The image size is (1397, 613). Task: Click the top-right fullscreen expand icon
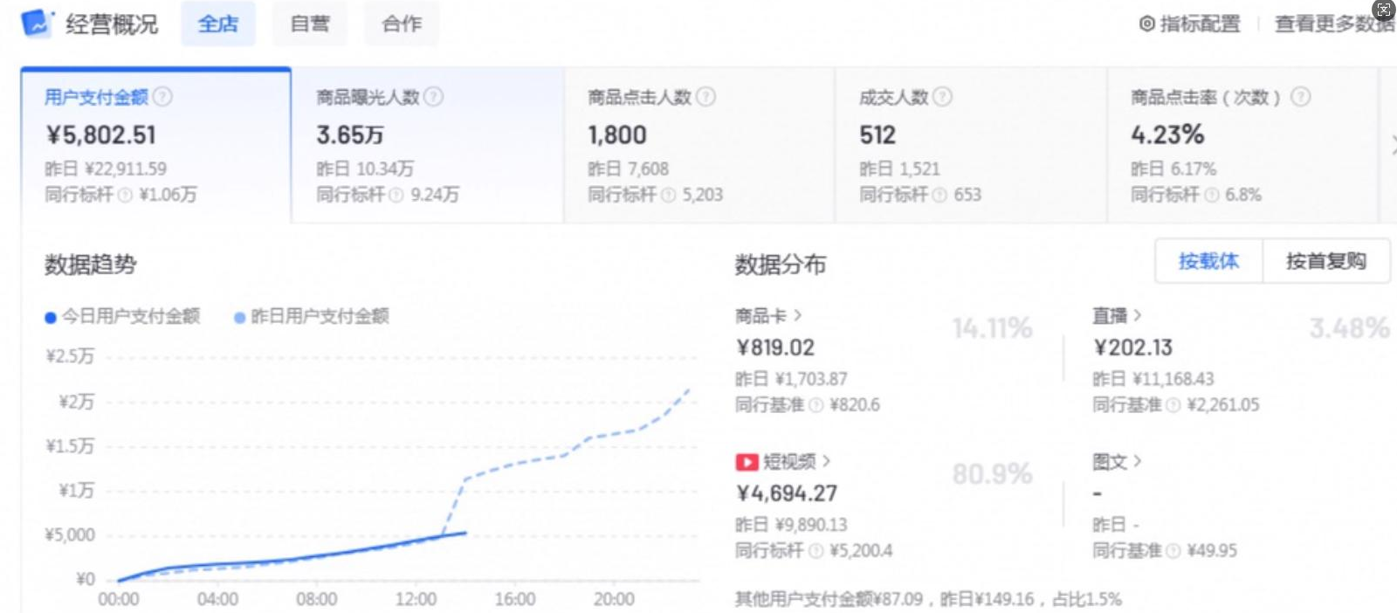click(x=1384, y=10)
